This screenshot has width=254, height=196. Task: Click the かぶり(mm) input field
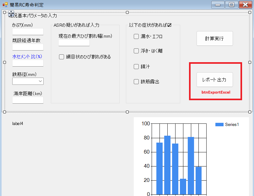coord(28,32)
